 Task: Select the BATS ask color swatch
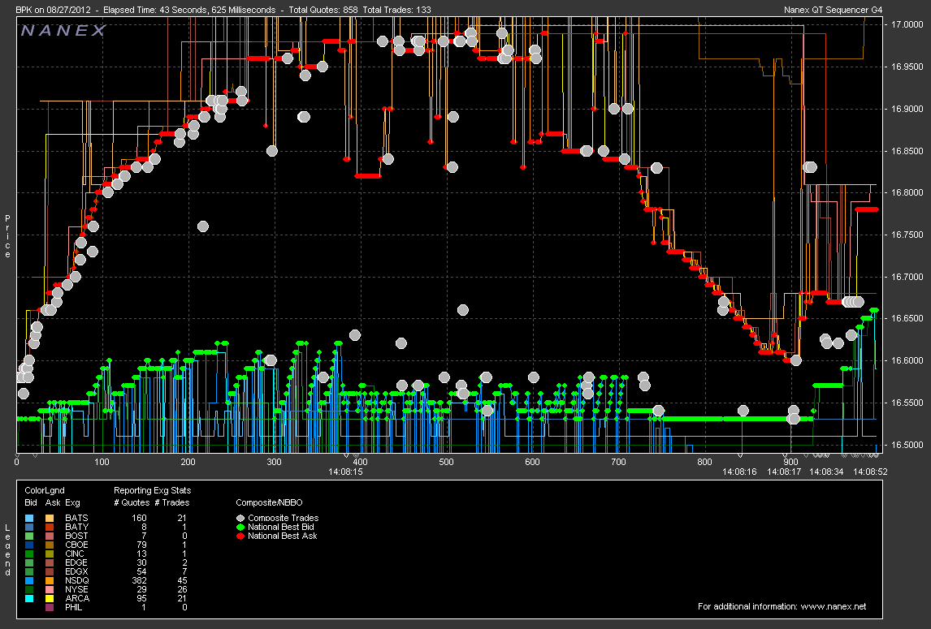point(50,518)
